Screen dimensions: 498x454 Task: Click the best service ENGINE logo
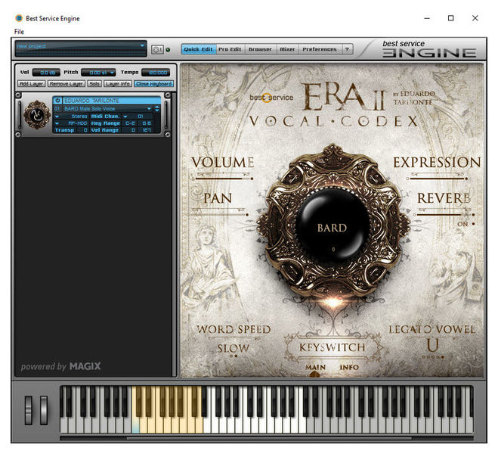point(428,49)
